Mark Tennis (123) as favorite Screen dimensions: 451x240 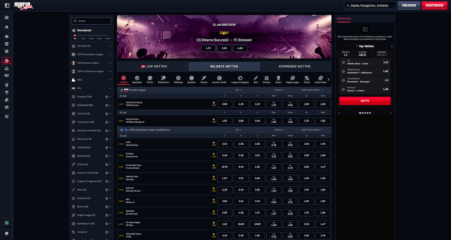click(107, 114)
